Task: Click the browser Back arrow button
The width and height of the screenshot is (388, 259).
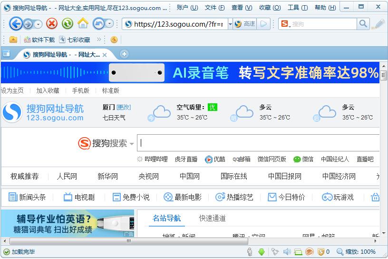Action: (x=16, y=24)
